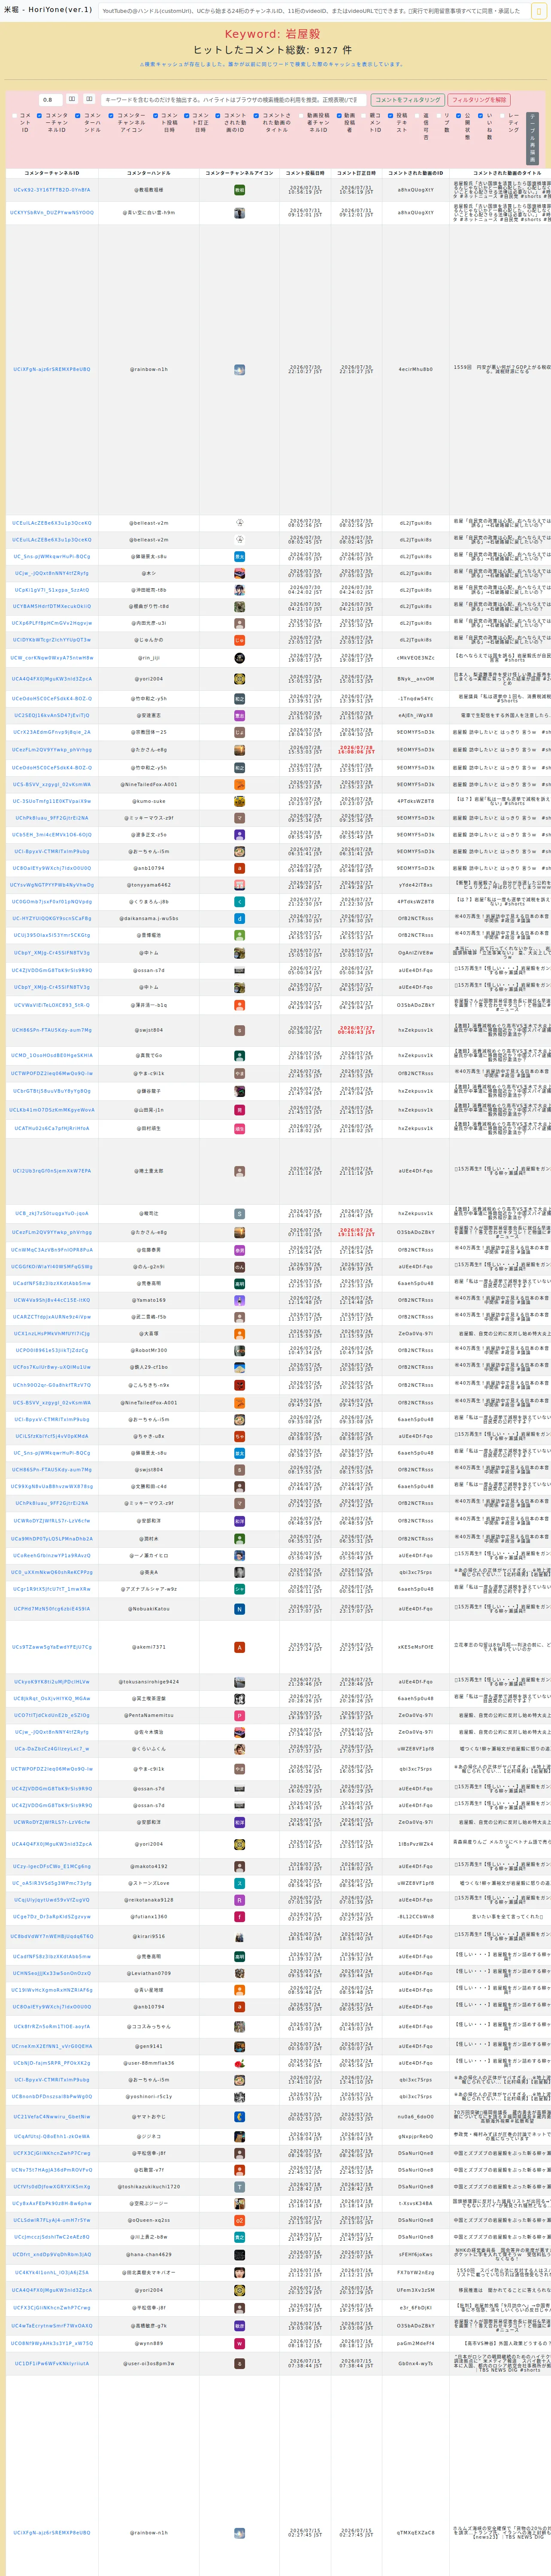Click the コメント投稿日時 column header
Viewport: 551px width, 2576px height.
tap(305, 173)
